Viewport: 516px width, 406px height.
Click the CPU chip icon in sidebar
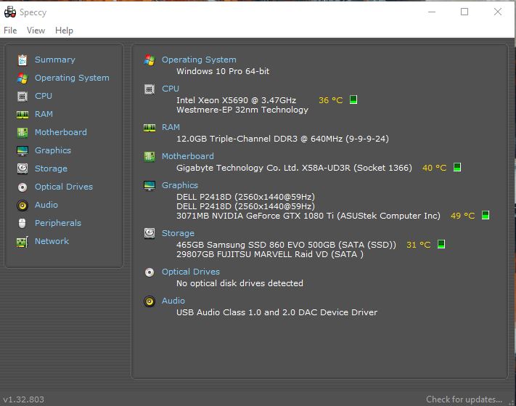tap(22, 96)
